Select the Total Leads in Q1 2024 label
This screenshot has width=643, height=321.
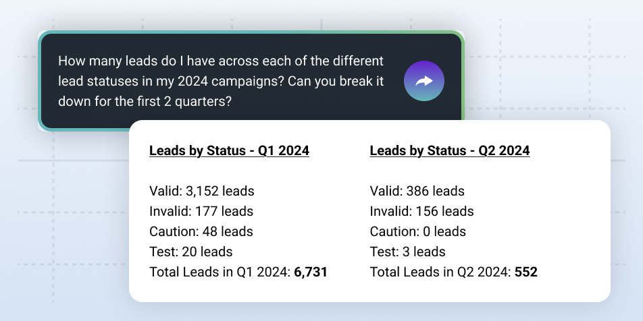tap(220, 272)
